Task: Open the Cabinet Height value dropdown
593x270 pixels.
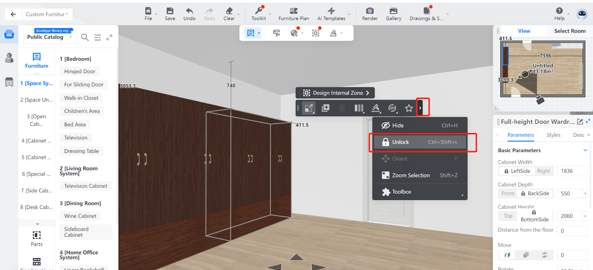Action: pos(585,216)
